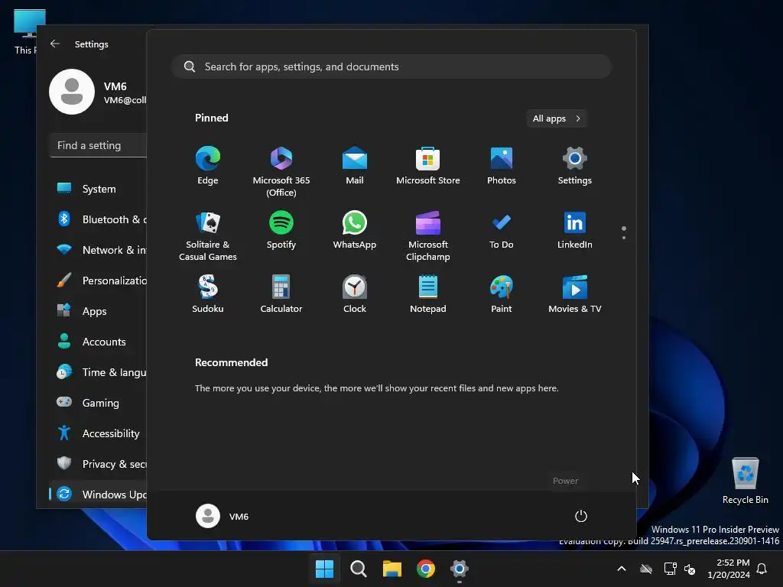This screenshot has height=587, width=783.
Task: Open Movies & TV app
Action: tap(575, 294)
